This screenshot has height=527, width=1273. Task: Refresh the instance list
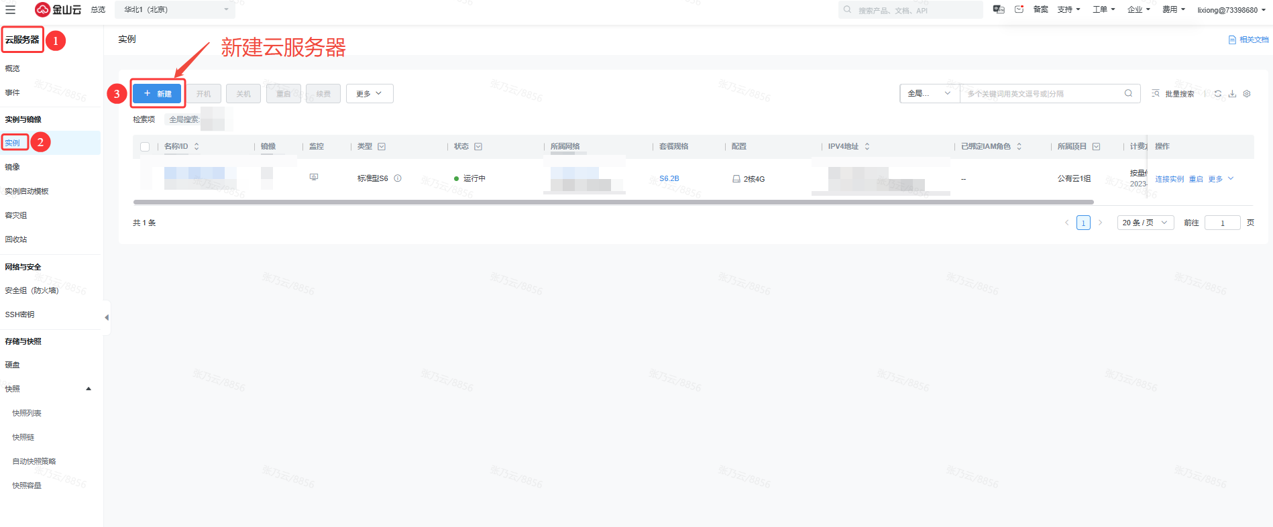click(1218, 93)
